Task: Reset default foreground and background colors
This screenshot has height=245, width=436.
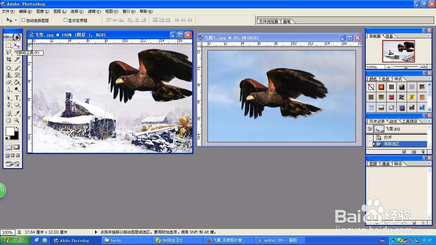Action: coord(7,138)
